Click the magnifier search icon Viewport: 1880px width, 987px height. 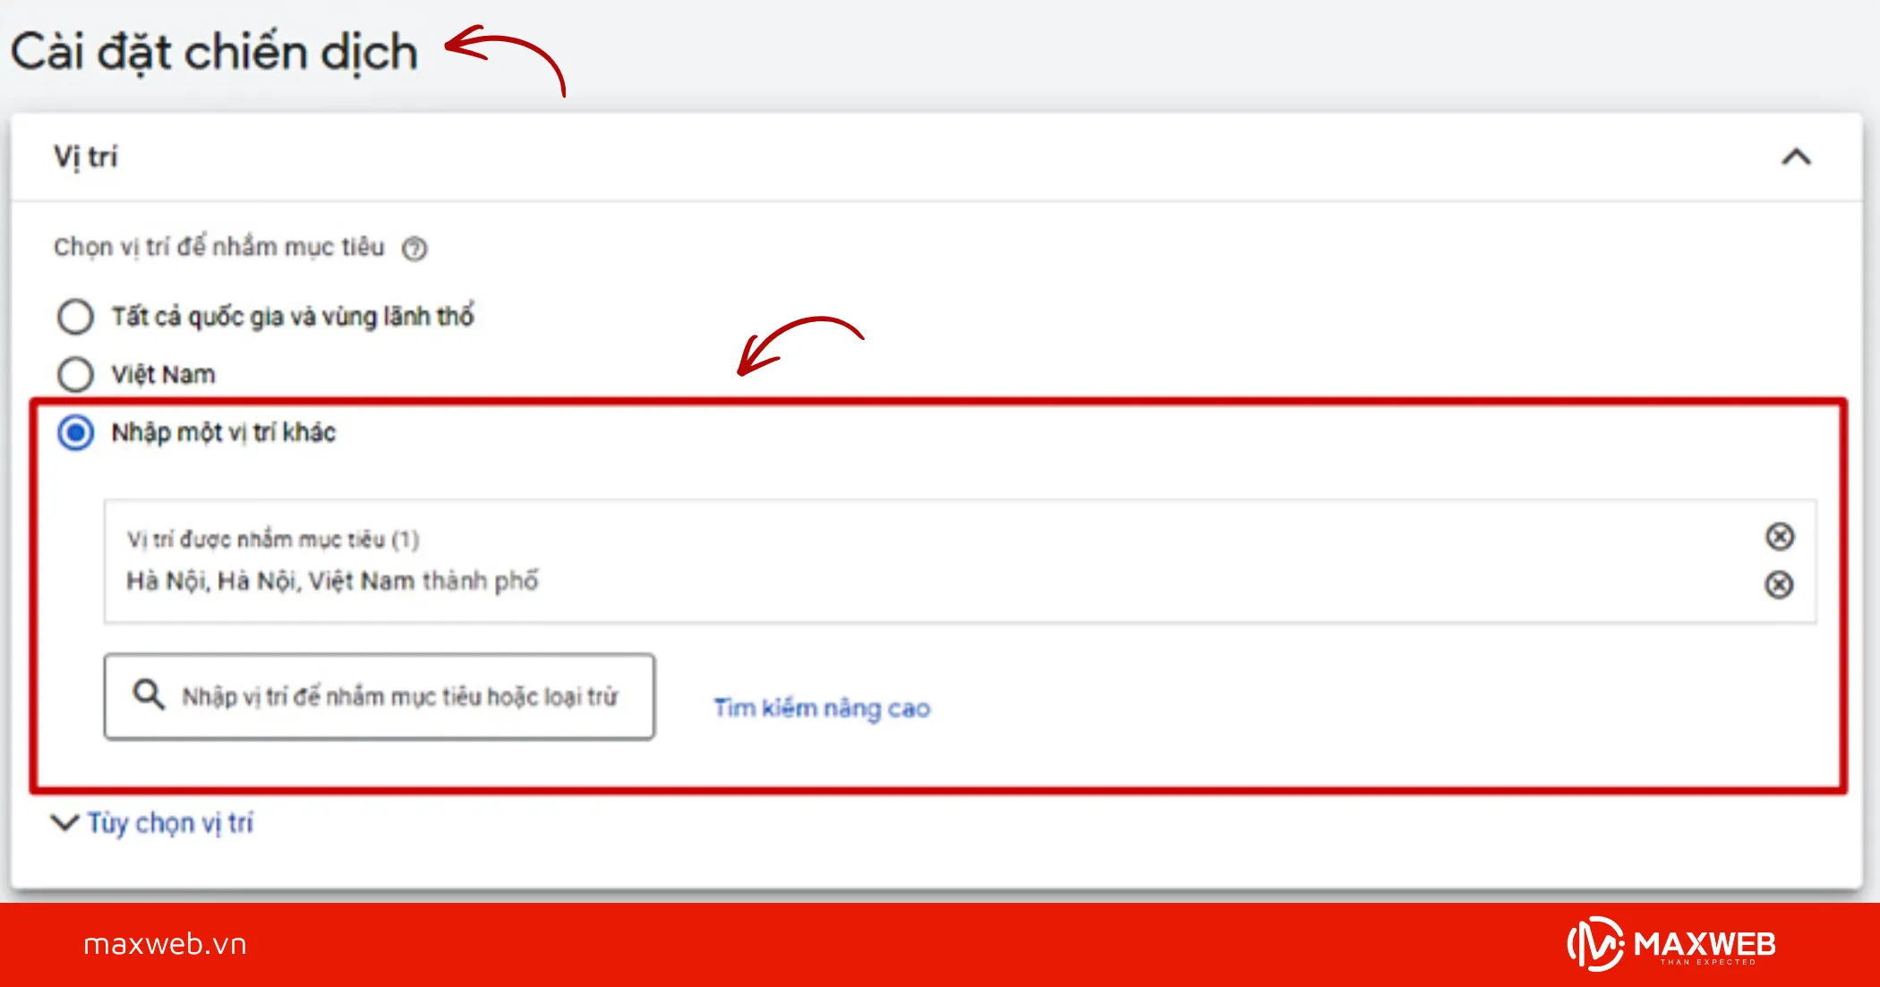(149, 694)
